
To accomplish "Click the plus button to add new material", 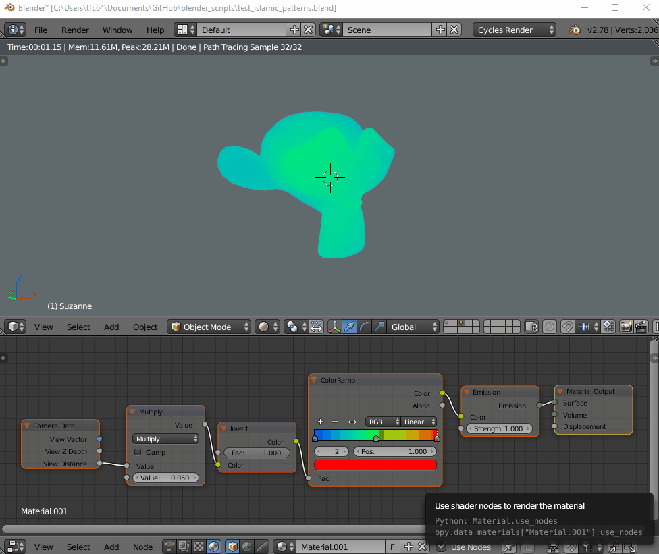I will 408,547.
